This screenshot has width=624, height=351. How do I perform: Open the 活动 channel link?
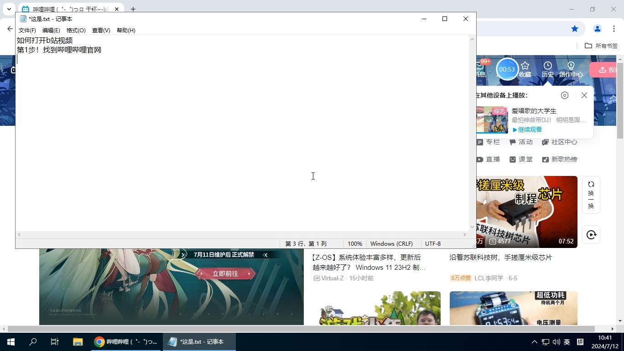pos(521,142)
